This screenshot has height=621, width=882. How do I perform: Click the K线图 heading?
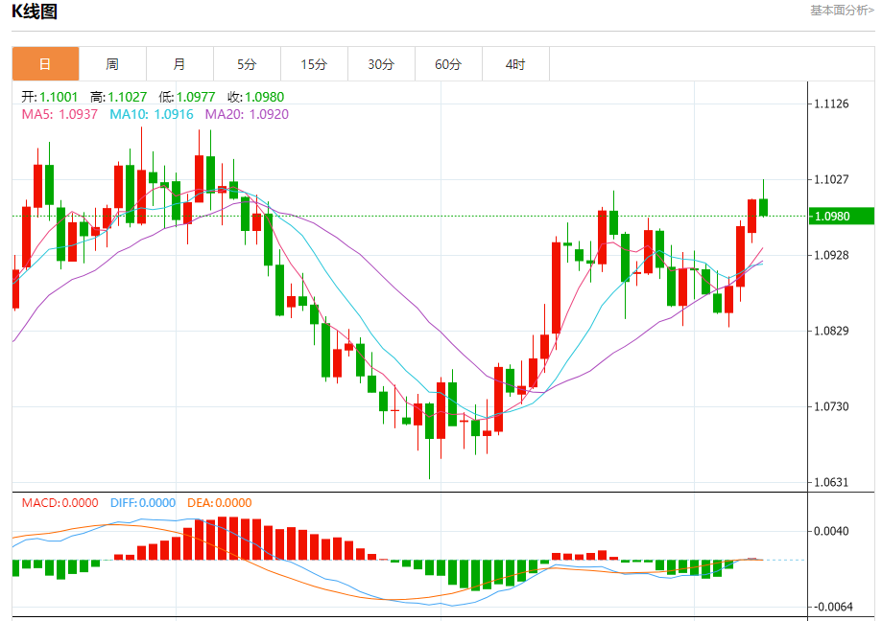pyautogui.click(x=35, y=11)
